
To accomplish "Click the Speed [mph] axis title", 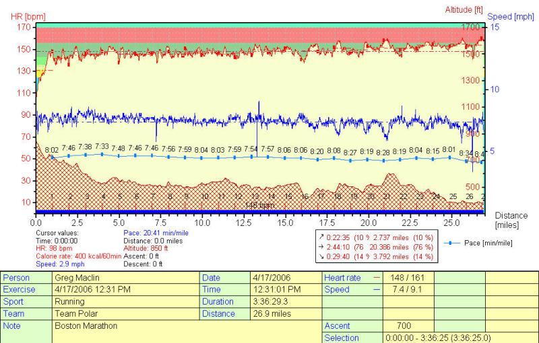I will 510,17.
